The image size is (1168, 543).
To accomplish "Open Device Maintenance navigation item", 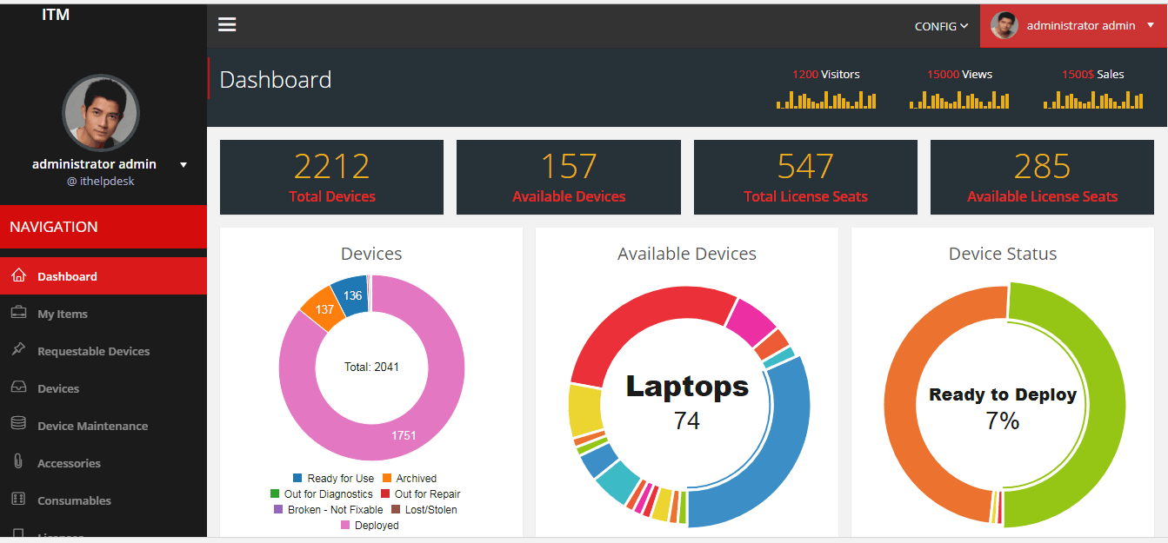I will 92,426.
